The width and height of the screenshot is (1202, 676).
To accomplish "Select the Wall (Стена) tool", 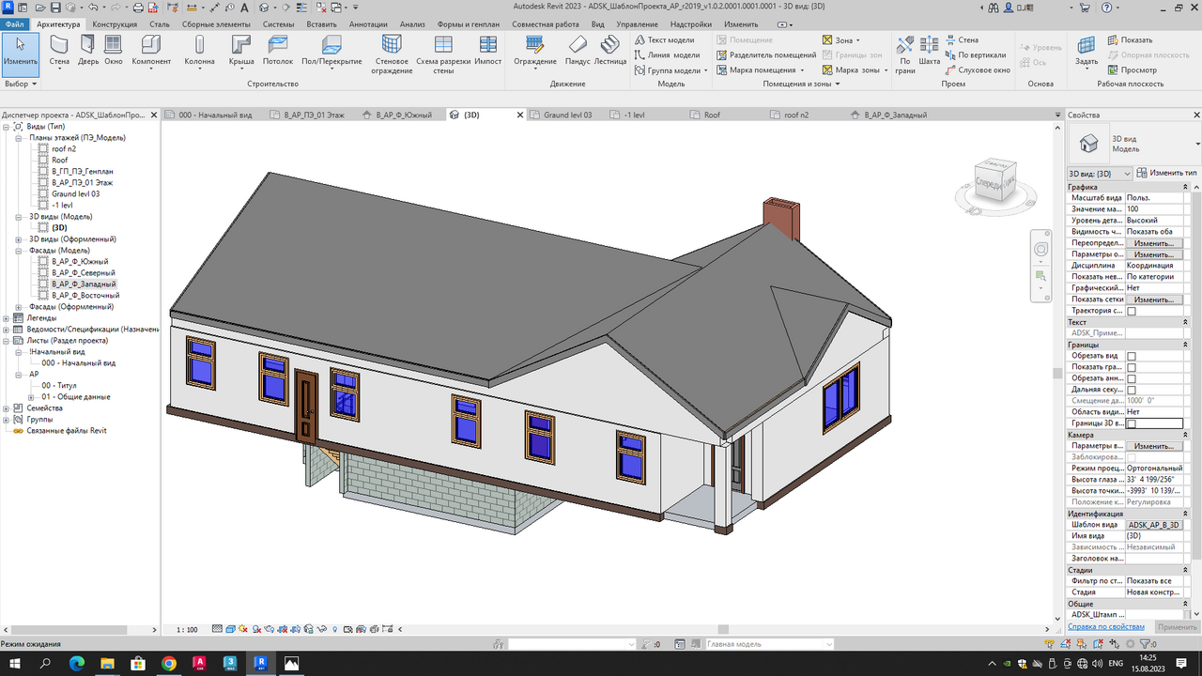I will [59, 50].
